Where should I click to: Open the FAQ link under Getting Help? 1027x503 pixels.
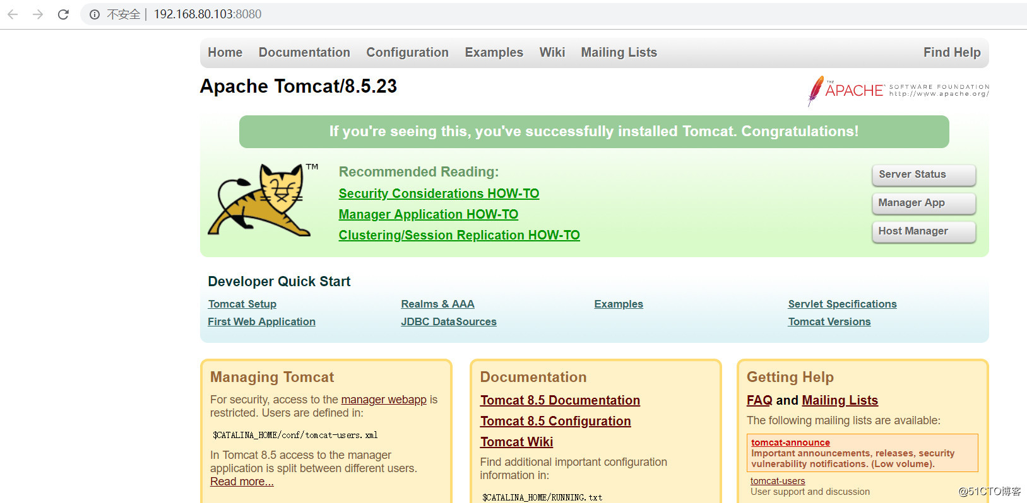pyautogui.click(x=759, y=400)
